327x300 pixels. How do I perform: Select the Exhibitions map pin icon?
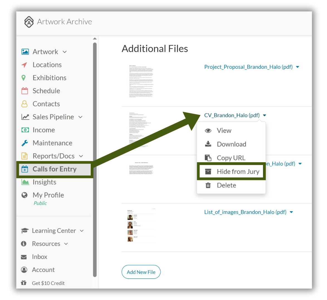[x=24, y=78]
